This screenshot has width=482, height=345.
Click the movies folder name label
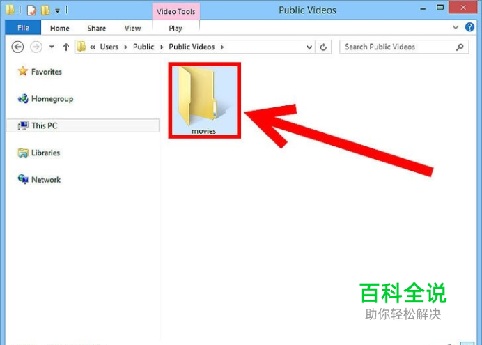click(x=204, y=131)
